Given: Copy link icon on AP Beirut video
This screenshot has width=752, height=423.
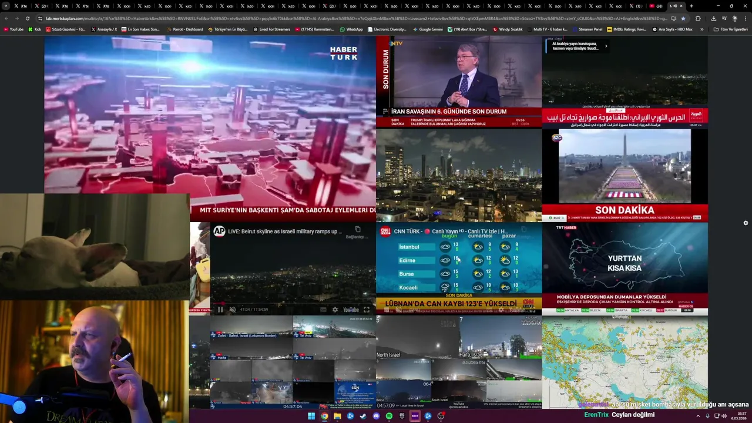Looking at the screenshot, I should point(357,230).
